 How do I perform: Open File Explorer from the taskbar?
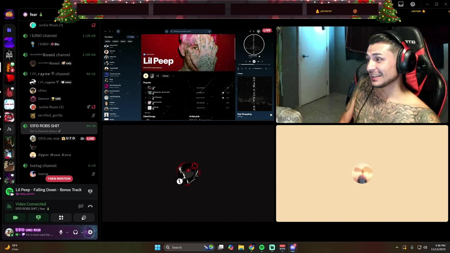[241, 247]
